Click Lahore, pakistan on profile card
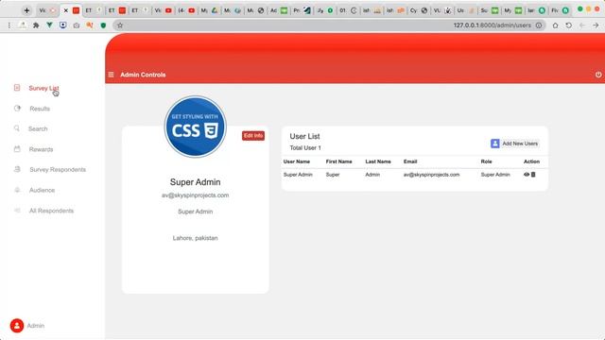The image size is (605, 340). point(196,238)
